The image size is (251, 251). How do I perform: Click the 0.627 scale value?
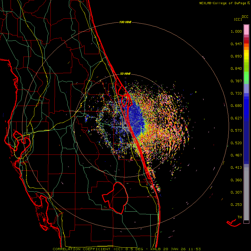tap(236, 118)
